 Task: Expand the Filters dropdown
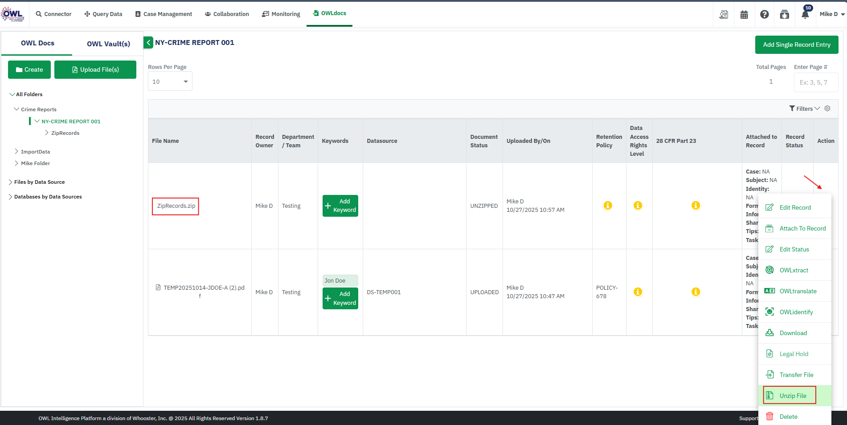tap(804, 109)
